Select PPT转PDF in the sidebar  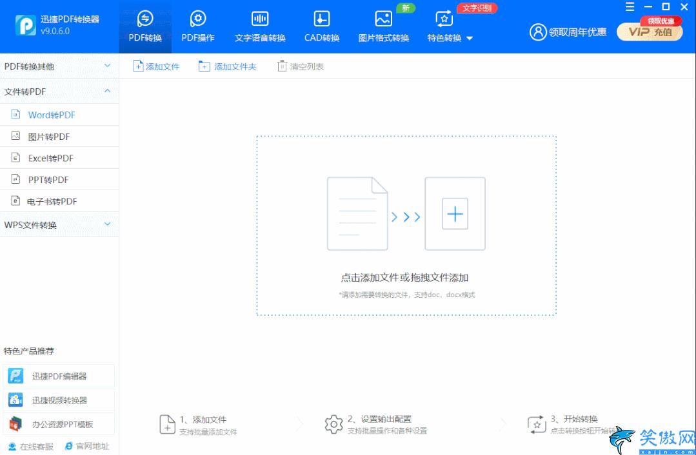59,180
